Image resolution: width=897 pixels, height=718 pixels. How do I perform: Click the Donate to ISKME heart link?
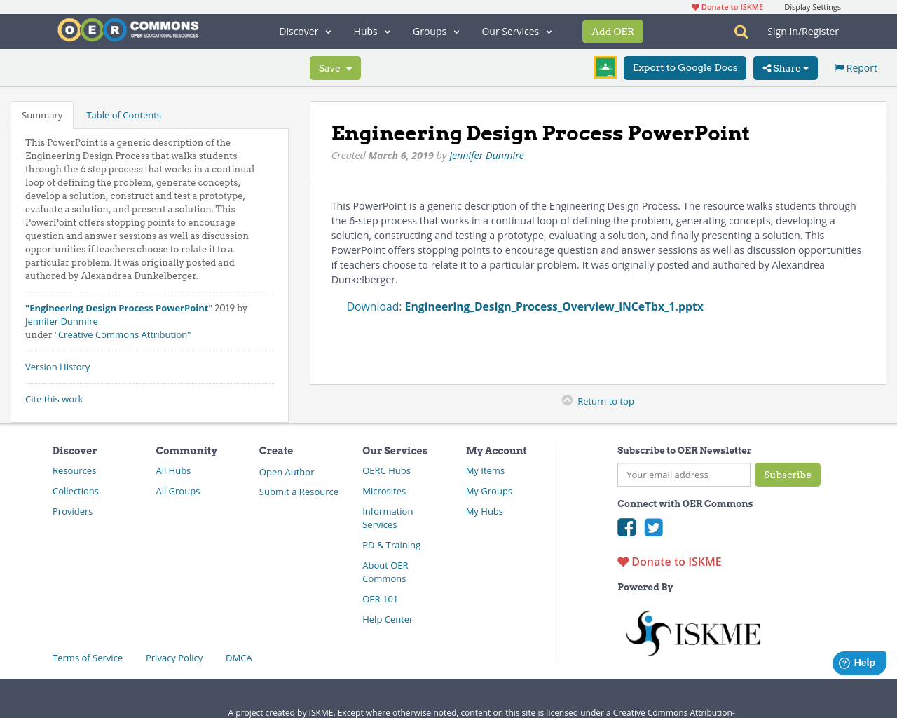click(x=669, y=561)
